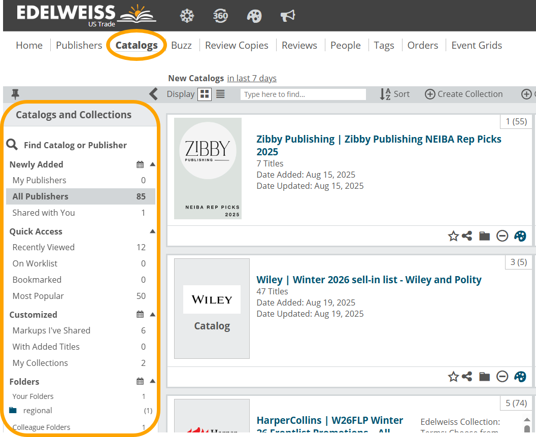This screenshot has height=437, width=536.
Task: Collapse the Newly Added section
Action: [152, 164]
